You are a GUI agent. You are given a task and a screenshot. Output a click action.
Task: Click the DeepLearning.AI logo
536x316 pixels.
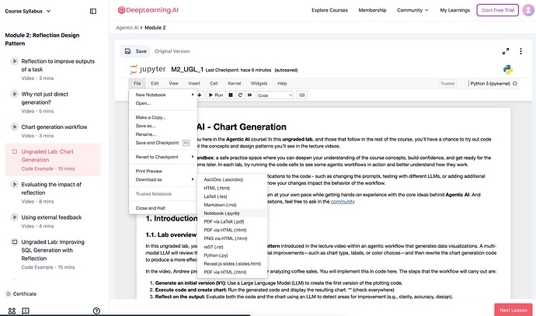[148, 10]
